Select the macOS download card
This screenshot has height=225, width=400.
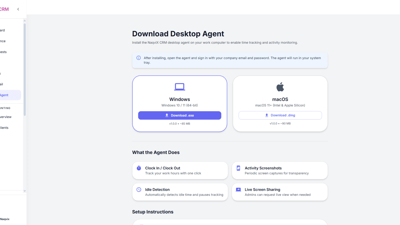coord(280,104)
